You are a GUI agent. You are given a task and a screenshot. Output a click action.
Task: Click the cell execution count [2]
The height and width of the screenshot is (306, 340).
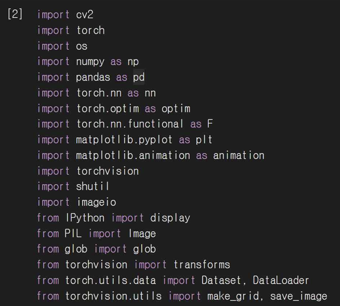coord(15,15)
